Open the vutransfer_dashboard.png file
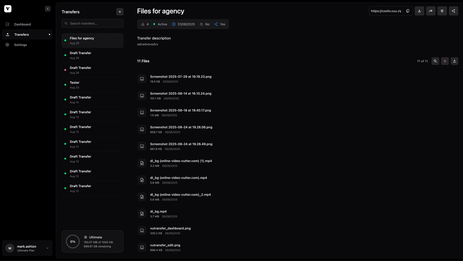463x261 pixels. click(170, 229)
